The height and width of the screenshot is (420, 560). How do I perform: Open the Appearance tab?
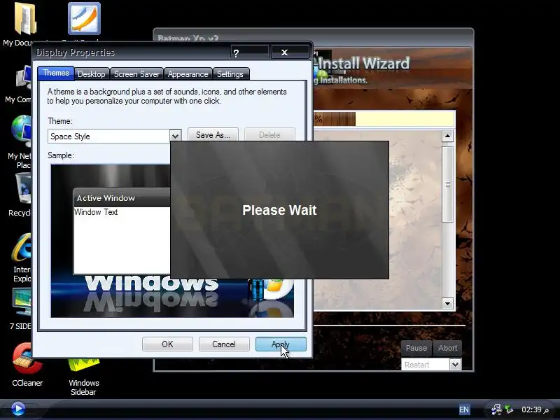tap(188, 74)
